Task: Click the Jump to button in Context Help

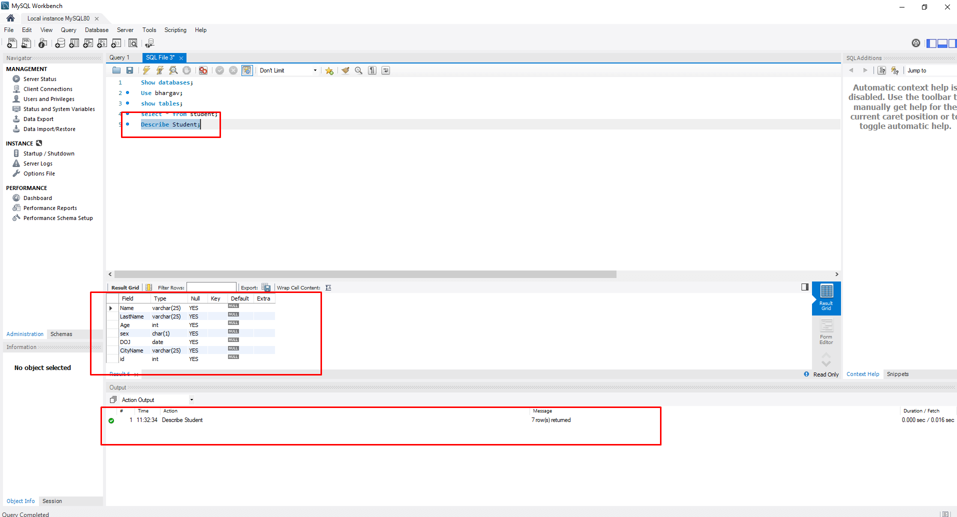Action: pos(916,70)
